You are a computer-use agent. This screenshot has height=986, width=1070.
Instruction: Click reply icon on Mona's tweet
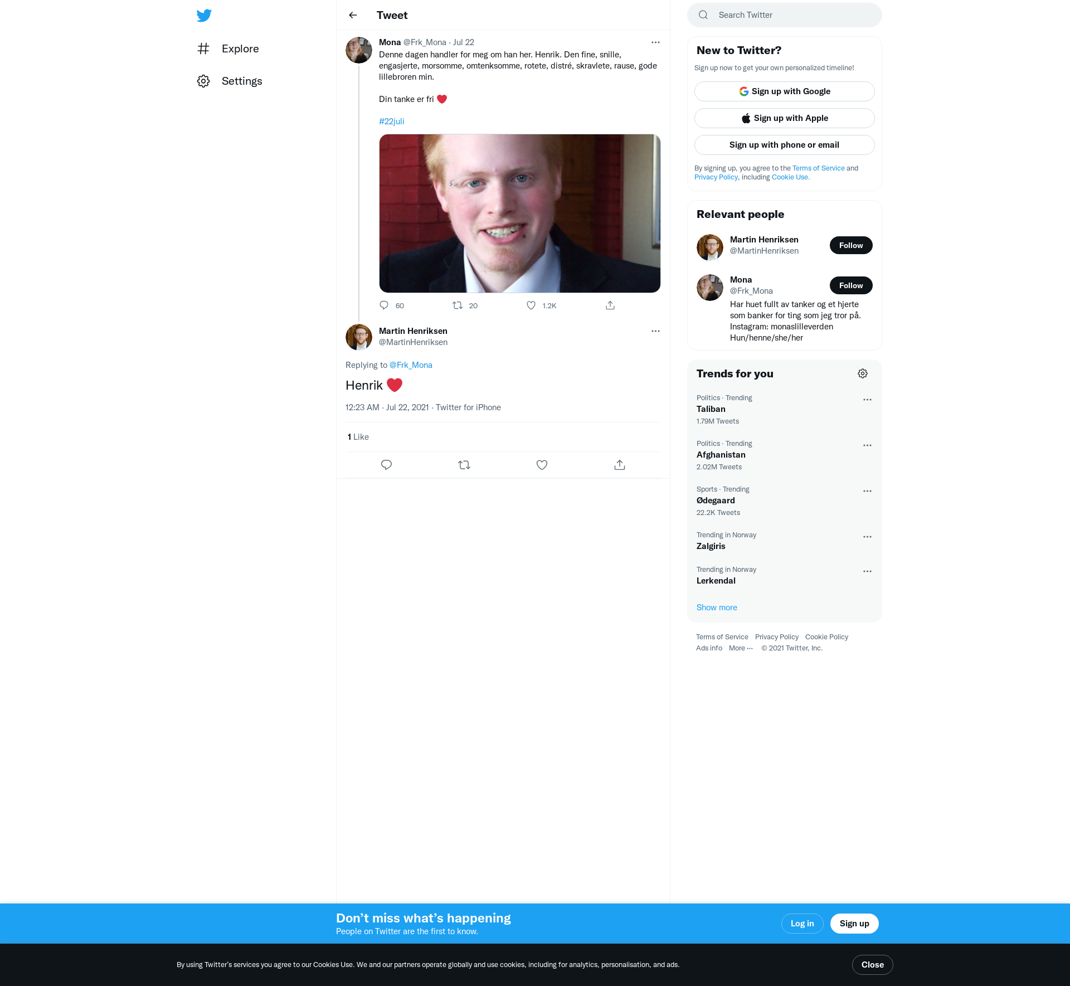(384, 305)
